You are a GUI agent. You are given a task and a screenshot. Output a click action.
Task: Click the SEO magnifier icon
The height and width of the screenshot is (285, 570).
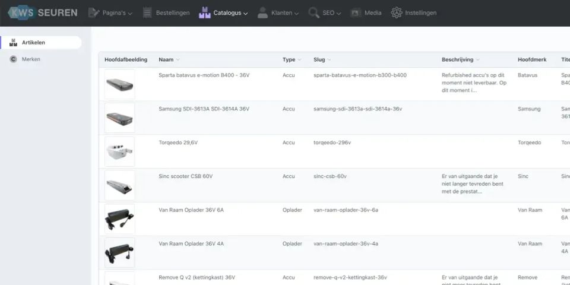click(313, 12)
